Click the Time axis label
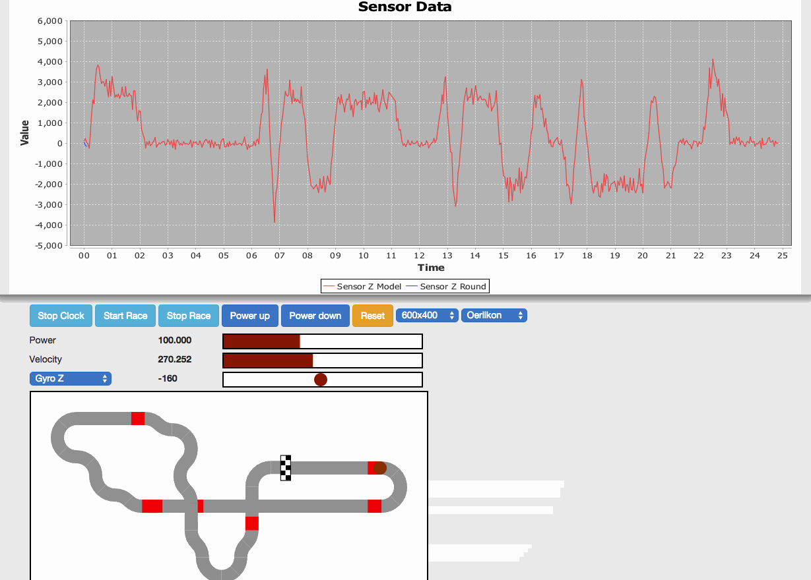The image size is (811, 580). 431,268
